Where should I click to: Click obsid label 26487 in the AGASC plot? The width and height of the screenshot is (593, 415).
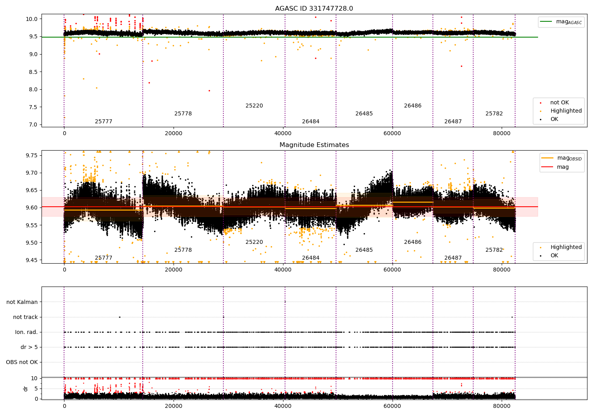click(x=453, y=122)
